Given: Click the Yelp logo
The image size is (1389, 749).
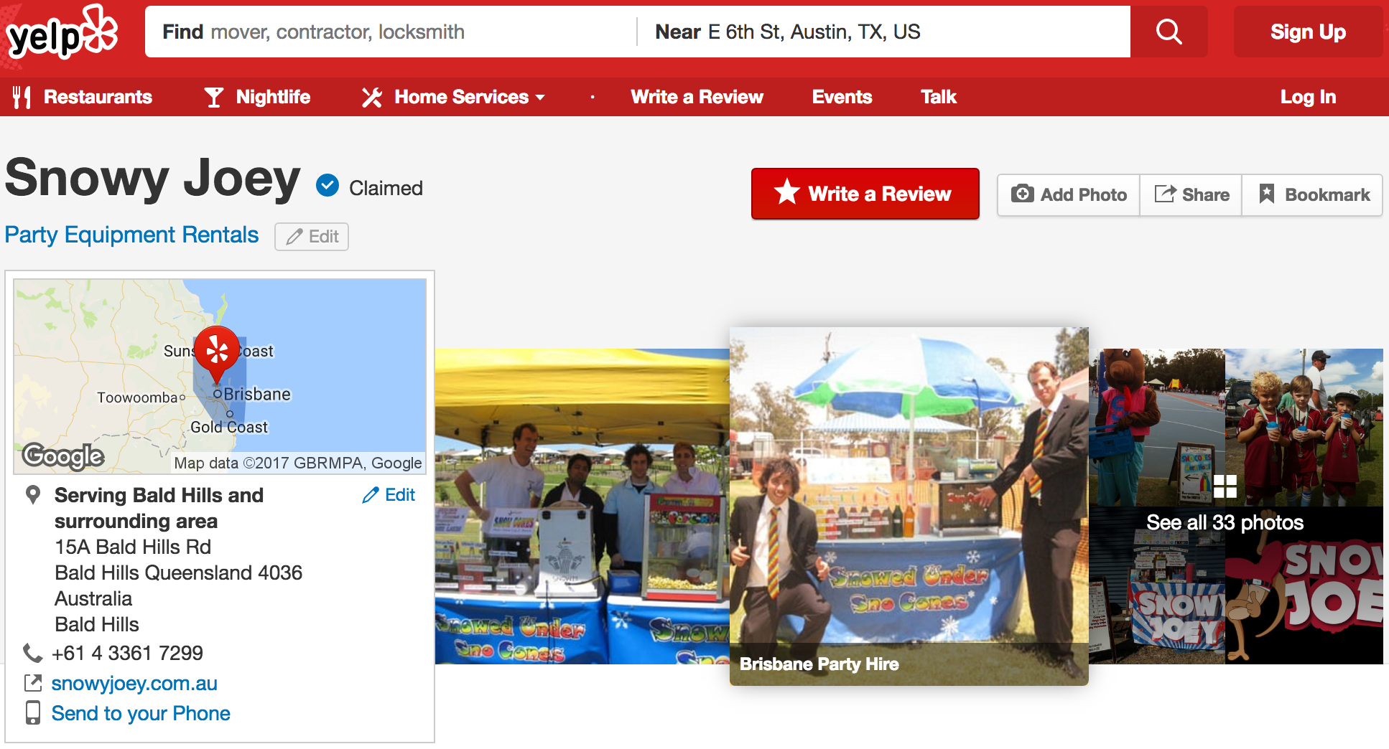Looking at the screenshot, I should click(62, 32).
